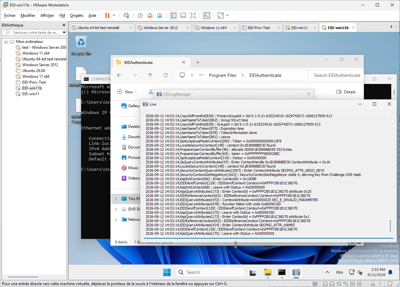
Task: Open the Fichier menu
Action: (10, 15)
